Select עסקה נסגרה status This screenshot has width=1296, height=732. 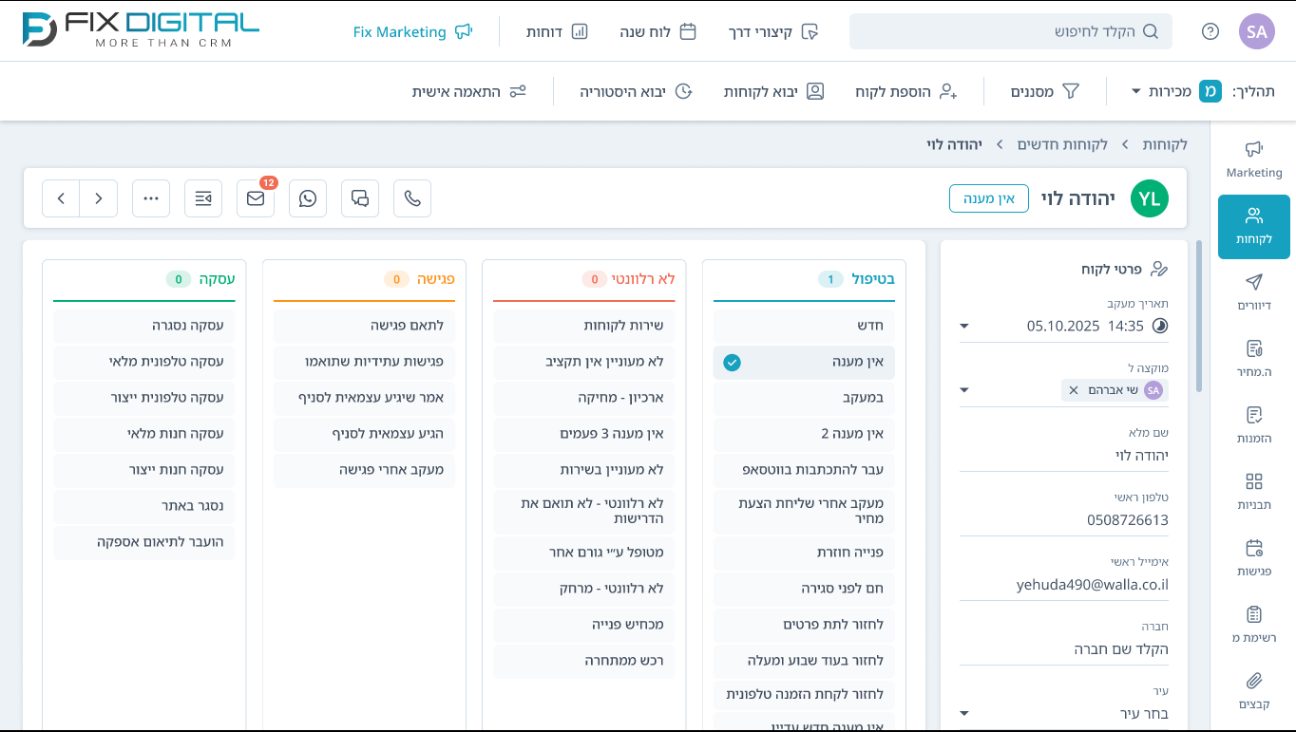coord(143,326)
